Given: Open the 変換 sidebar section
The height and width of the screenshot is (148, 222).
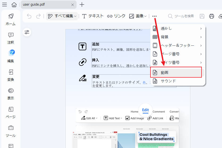Looking at the screenshot, I should tap(11, 75).
